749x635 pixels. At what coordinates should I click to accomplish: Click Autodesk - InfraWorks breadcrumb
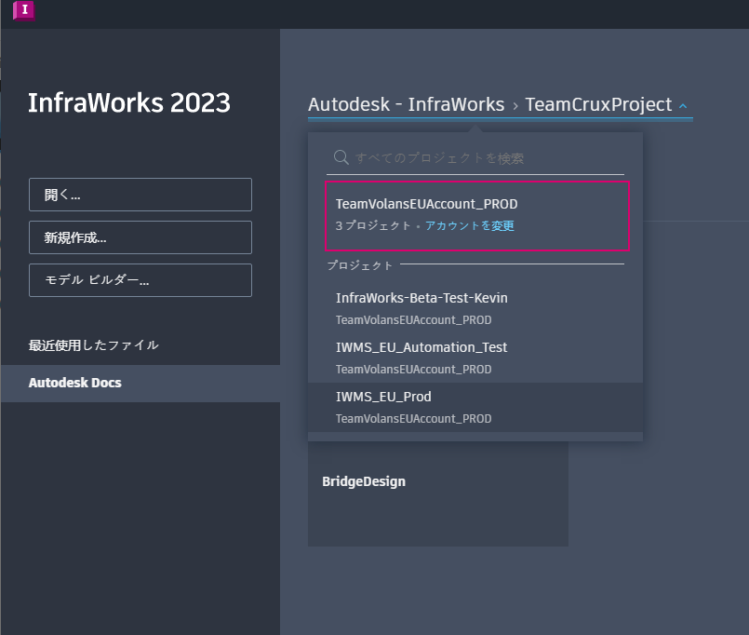pyautogui.click(x=407, y=104)
